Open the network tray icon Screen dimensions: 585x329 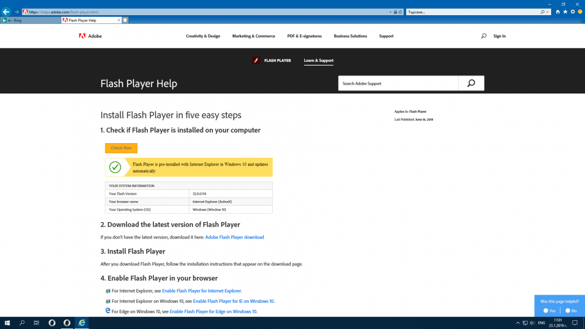[x=525, y=323]
